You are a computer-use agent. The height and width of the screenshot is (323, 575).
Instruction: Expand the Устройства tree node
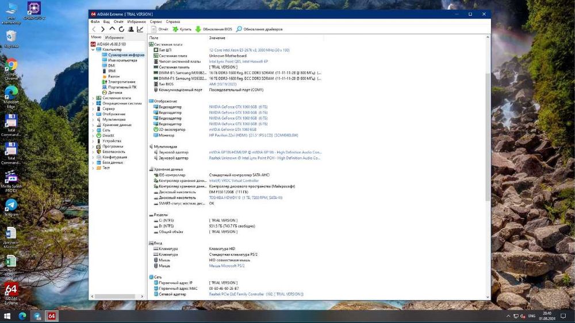(93, 141)
